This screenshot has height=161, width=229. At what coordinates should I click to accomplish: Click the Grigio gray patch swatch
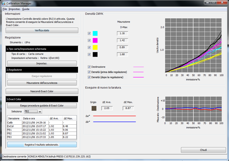94,108
